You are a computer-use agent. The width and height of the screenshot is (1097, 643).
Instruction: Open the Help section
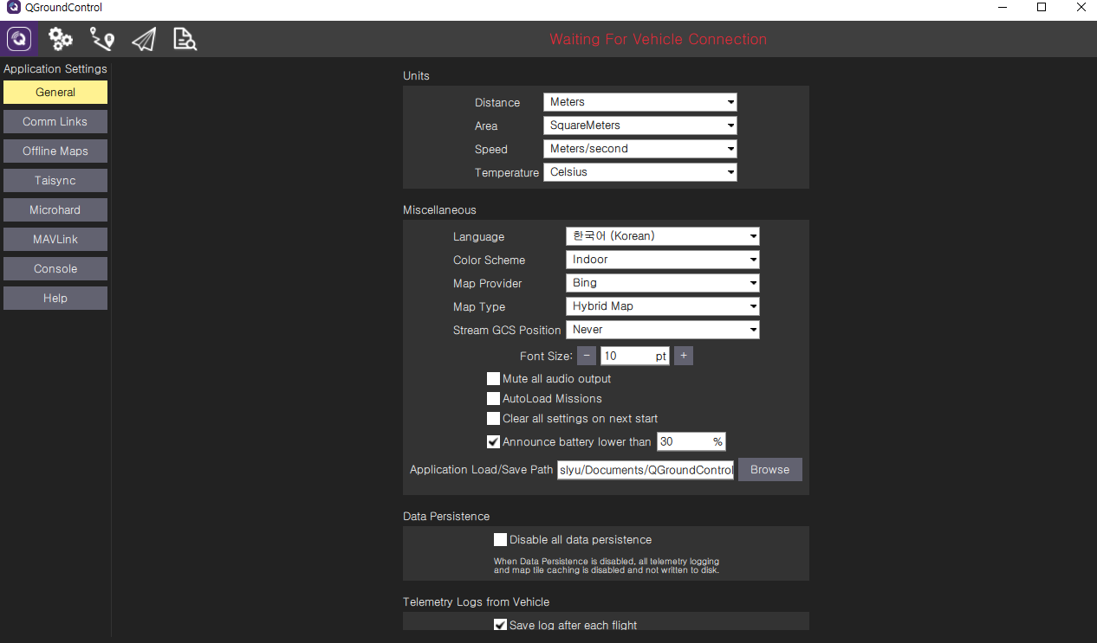pos(55,298)
